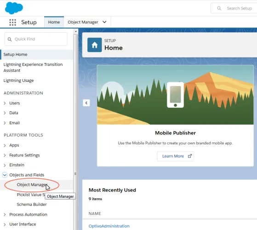257x230 pixels.
Task: Expand the Process Automation section
Action: (5, 215)
